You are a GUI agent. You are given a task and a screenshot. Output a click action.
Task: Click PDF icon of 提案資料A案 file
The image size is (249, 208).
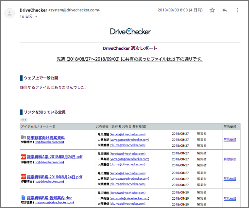click(24, 157)
